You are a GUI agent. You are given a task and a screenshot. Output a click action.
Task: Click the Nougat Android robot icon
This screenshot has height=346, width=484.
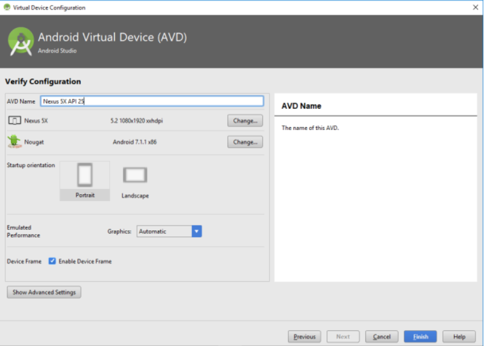click(14, 142)
